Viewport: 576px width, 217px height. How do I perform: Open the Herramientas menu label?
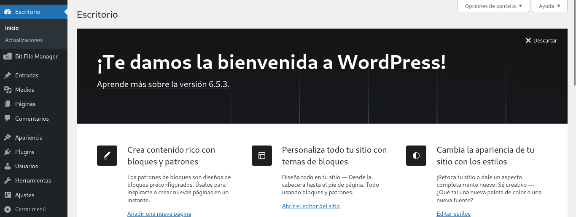33,180
